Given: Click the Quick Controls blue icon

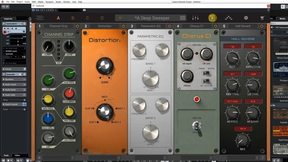Looking at the screenshot, I should click(24, 104).
